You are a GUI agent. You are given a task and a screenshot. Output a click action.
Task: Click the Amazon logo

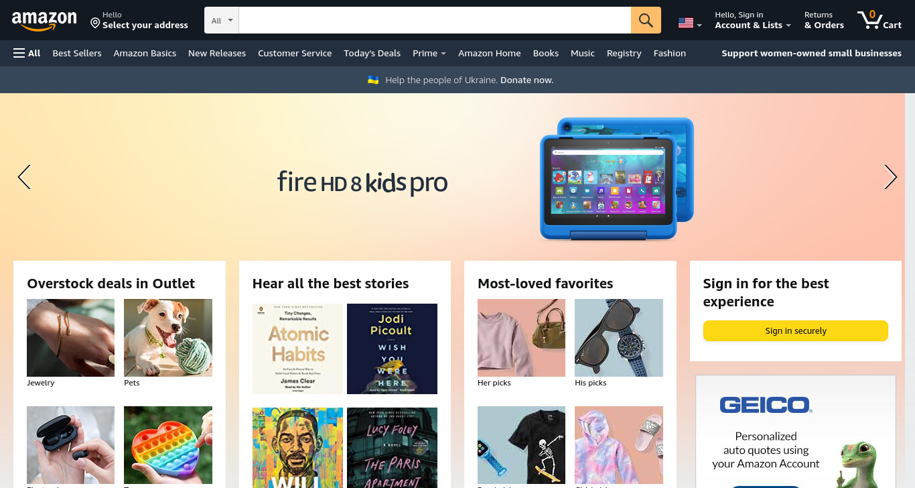click(x=44, y=21)
